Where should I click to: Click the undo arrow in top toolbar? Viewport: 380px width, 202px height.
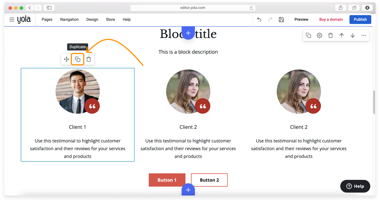pos(259,19)
